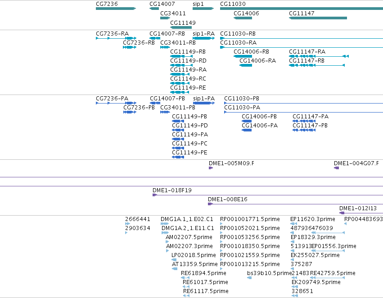Click EST RE61017.5prime
This screenshot has width=383, height=298.
click(x=186, y=287)
